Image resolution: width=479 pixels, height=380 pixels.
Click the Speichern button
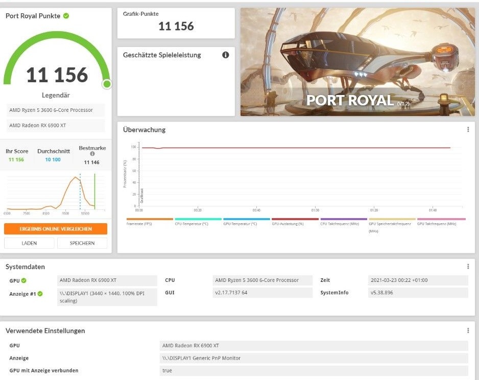click(x=82, y=243)
